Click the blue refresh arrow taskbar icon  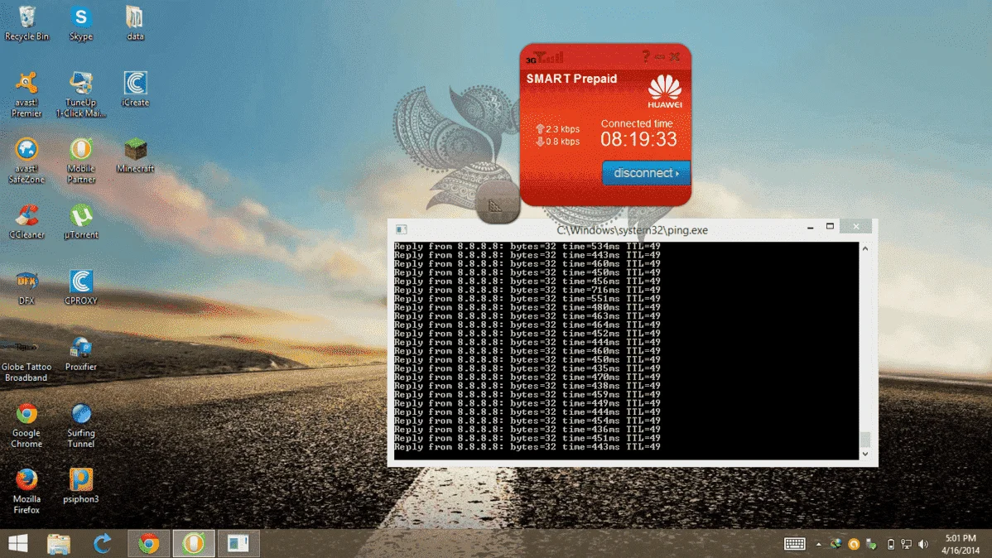point(103,543)
